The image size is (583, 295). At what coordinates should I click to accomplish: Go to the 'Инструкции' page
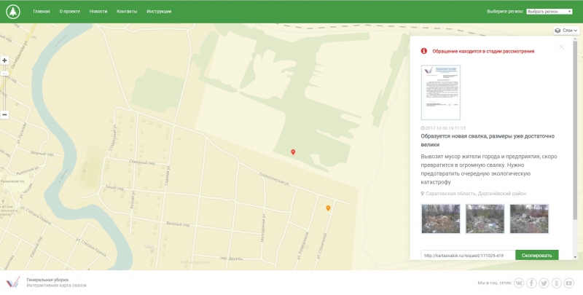click(159, 12)
